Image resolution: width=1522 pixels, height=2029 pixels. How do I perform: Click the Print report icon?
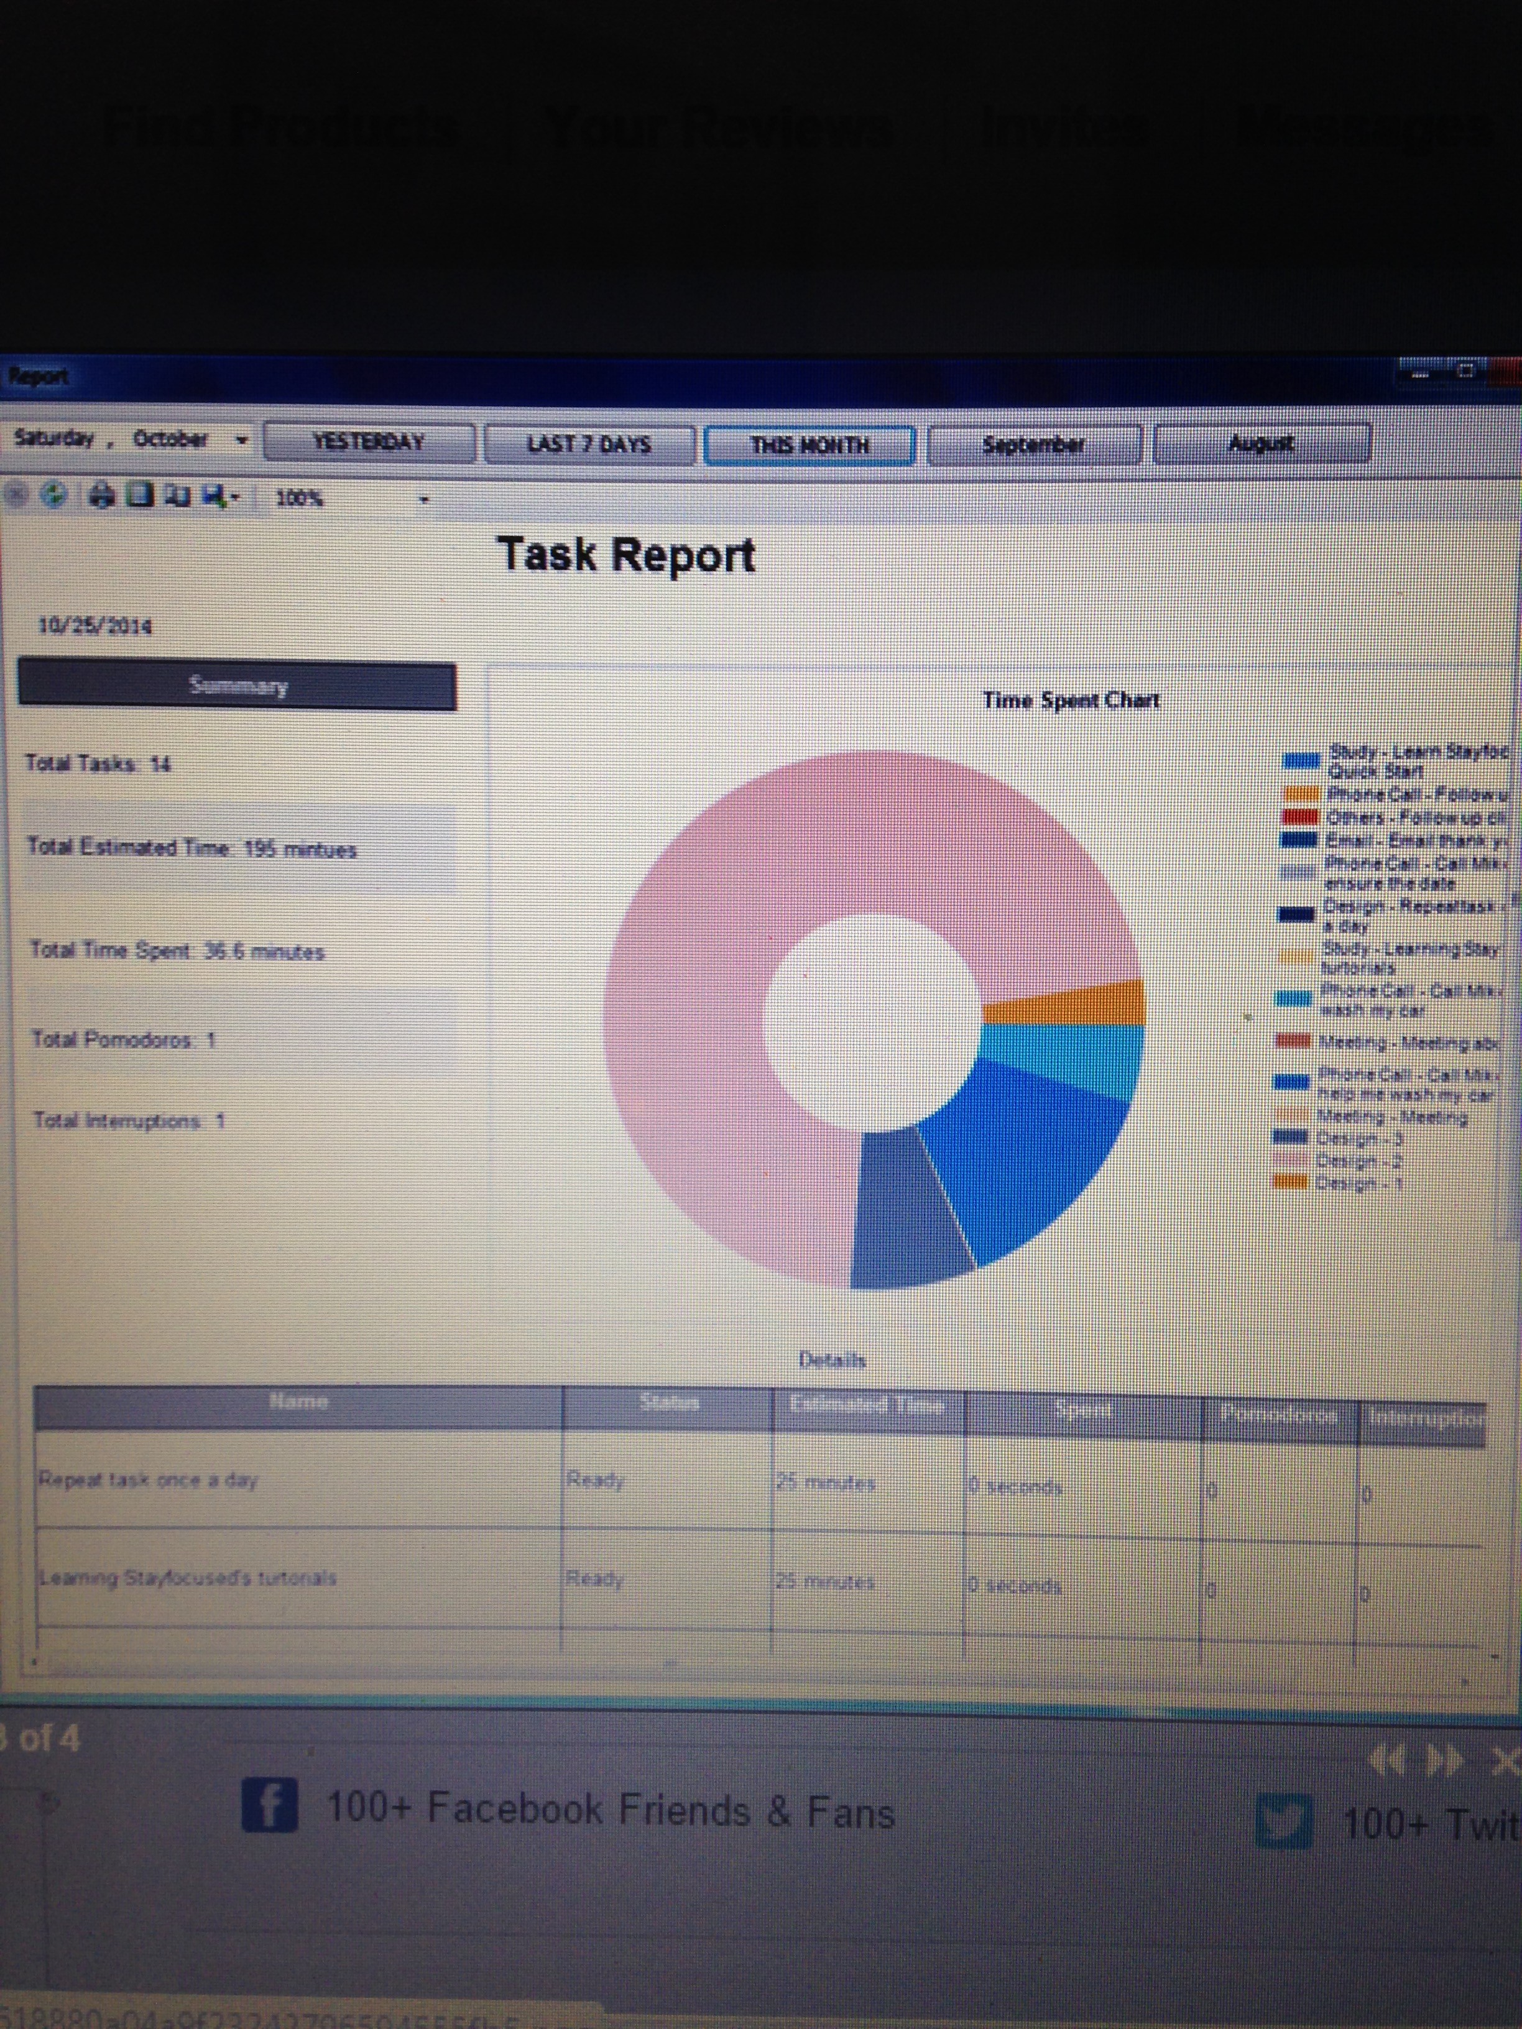coord(102,497)
